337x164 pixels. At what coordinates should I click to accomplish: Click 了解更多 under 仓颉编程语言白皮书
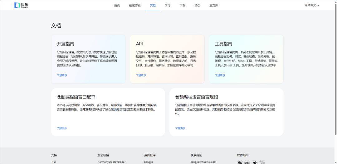(x=62, y=128)
